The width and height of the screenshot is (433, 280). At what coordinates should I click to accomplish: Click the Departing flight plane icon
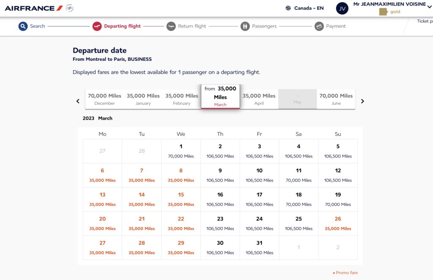click(x=97, y=26)
